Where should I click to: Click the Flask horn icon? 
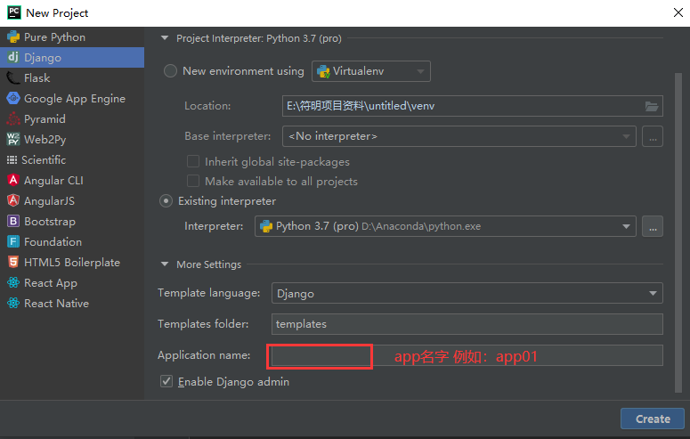13,78
